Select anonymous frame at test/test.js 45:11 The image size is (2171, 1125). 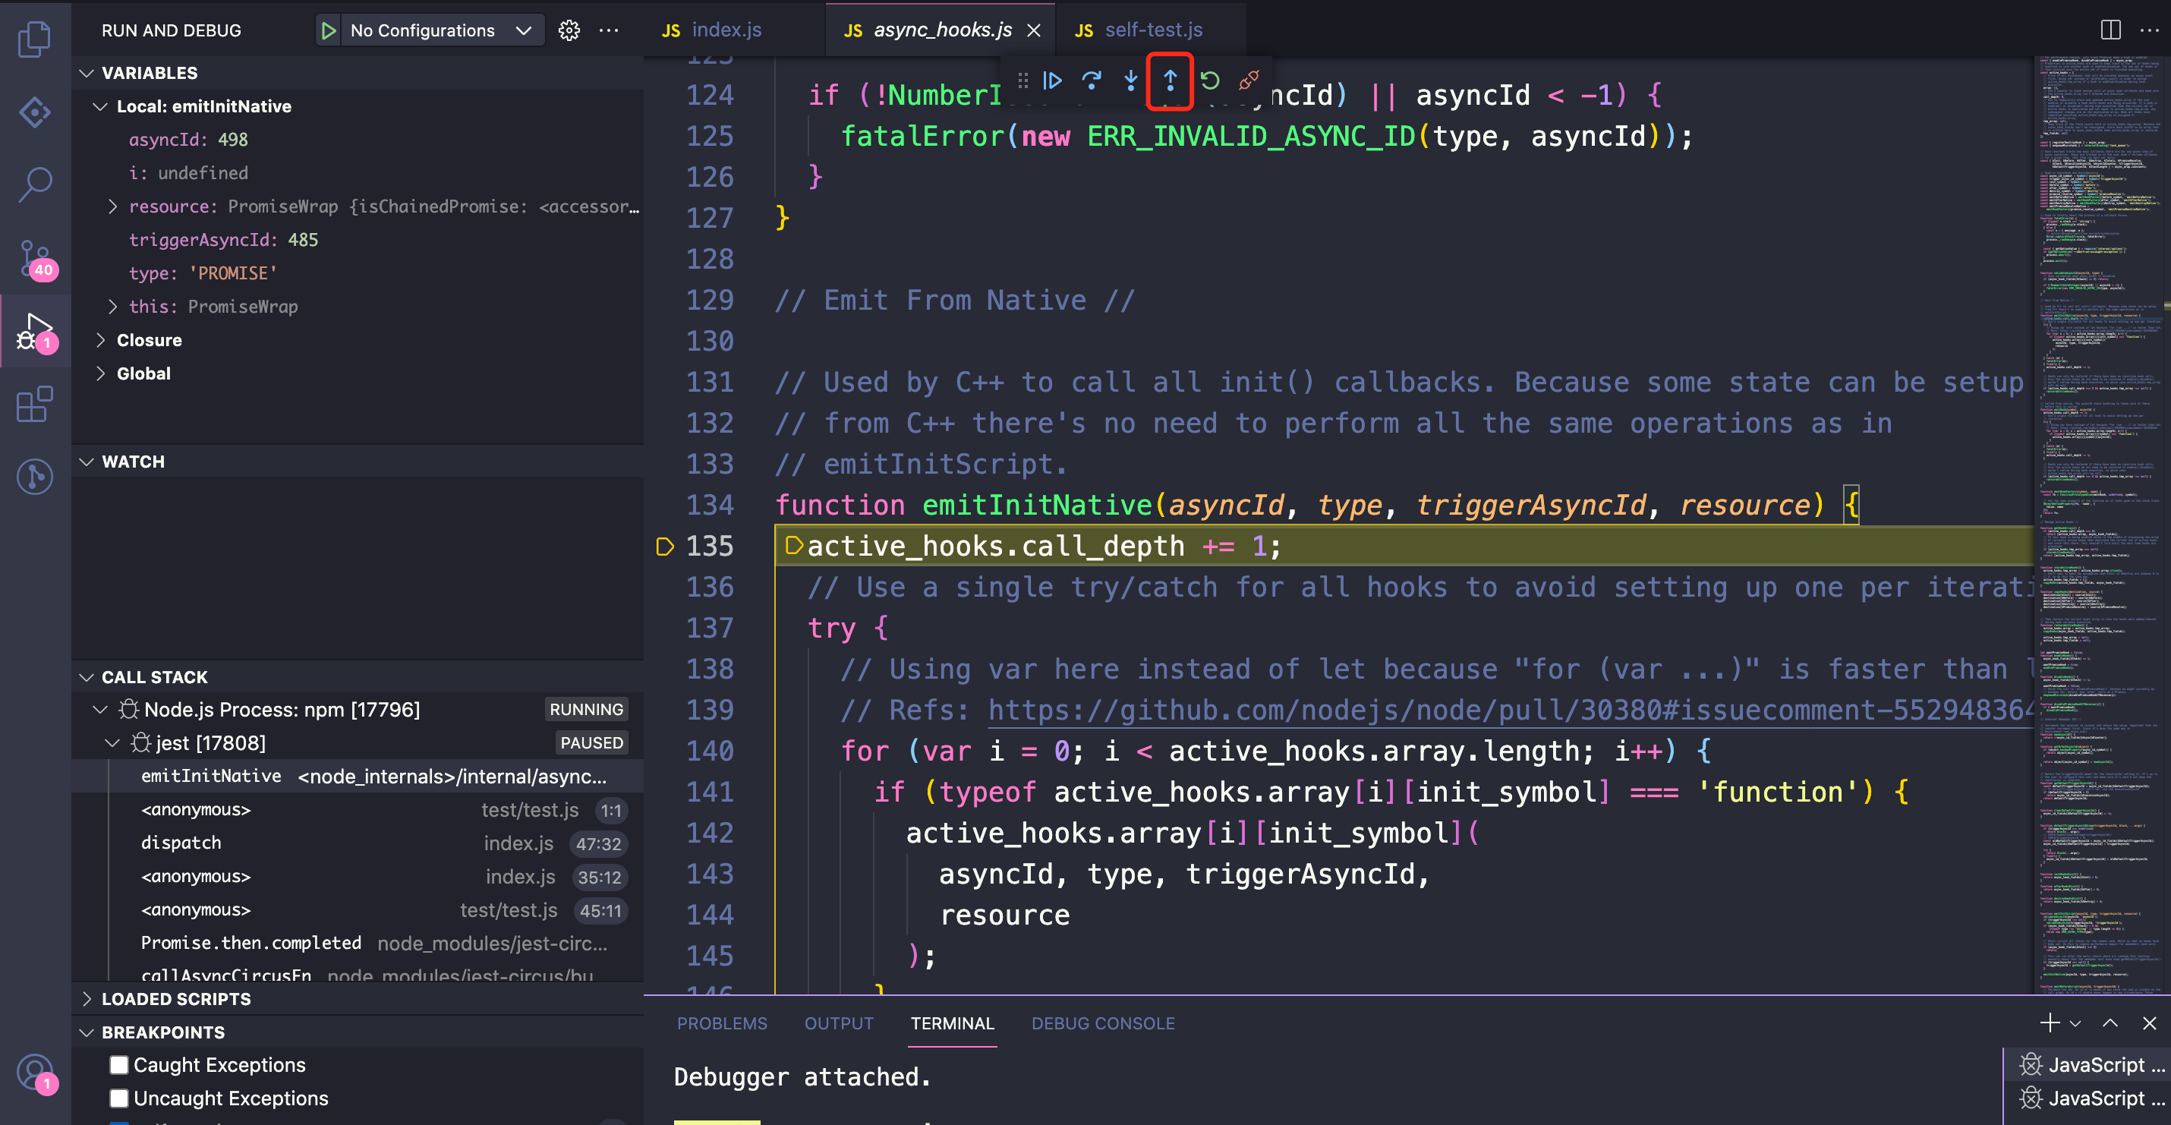(358, 910)
